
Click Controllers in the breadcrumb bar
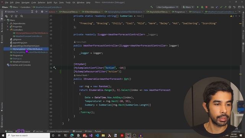click(25, 7)
